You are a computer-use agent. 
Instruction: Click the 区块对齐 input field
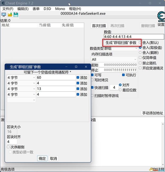(12, 142)
